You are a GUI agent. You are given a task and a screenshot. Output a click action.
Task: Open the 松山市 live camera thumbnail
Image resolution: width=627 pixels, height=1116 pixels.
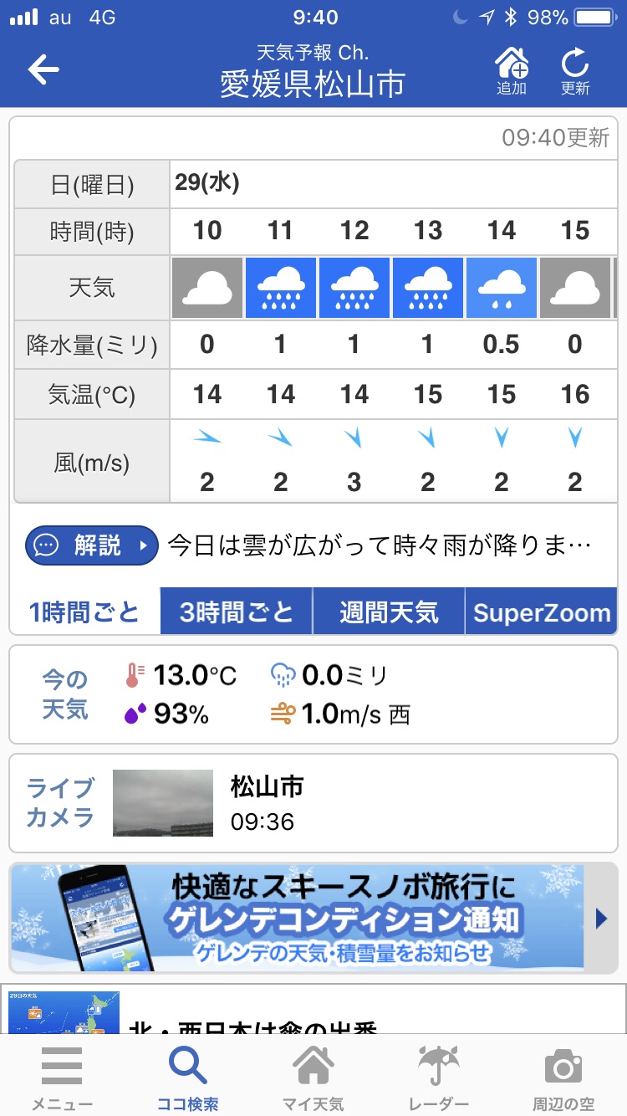(163, 803)
